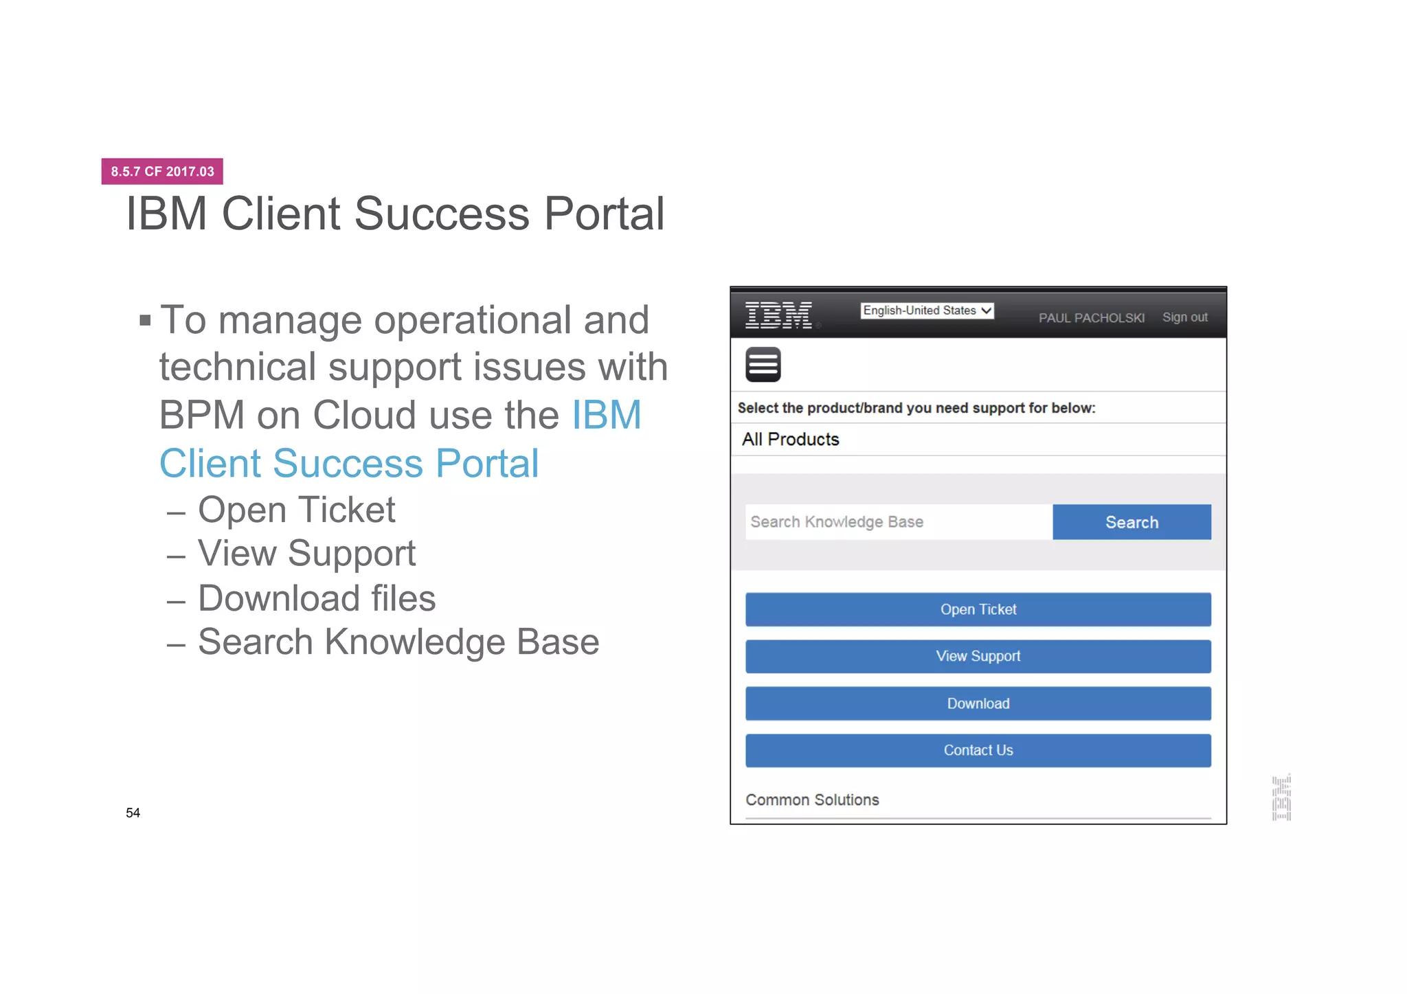The image size is (1407, 994).
Task: Focus the Search Knowledge Base field
Action: [899, 522]
